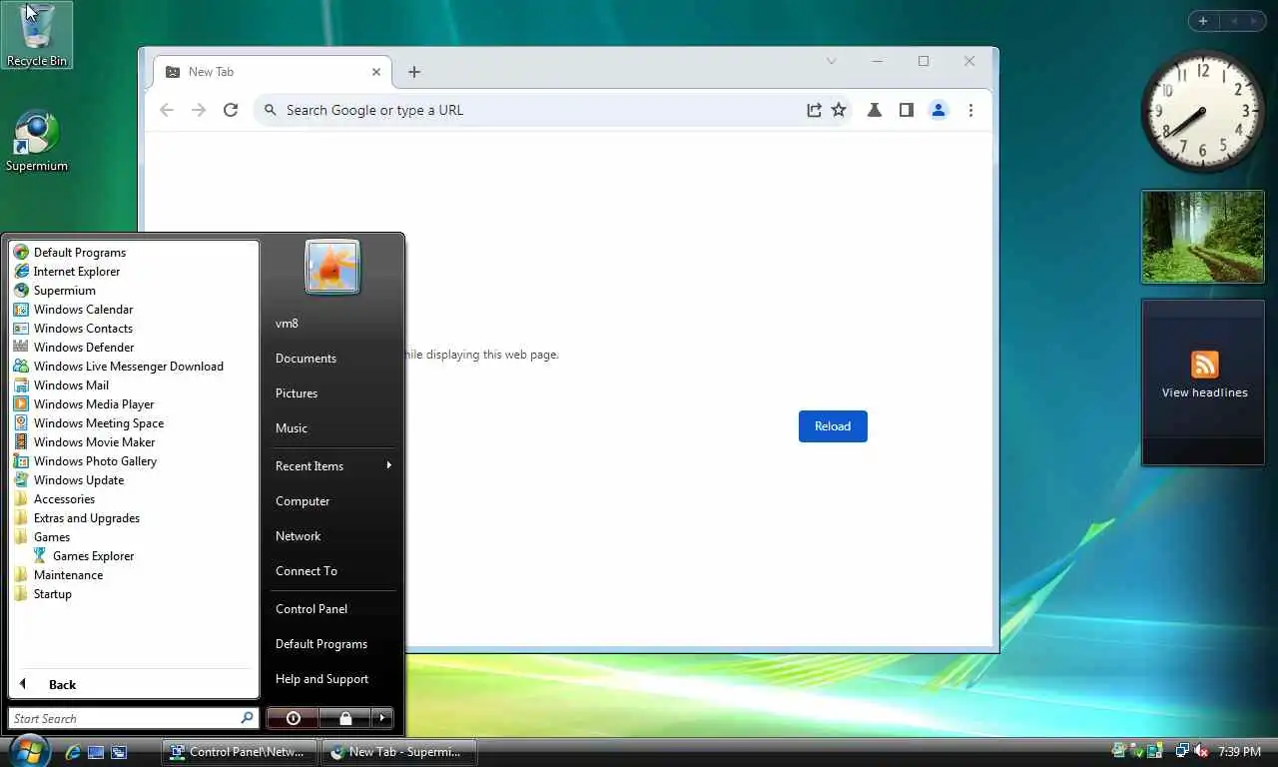Collapse the Games folder
1278x767 pixels.
coord(42,537)
